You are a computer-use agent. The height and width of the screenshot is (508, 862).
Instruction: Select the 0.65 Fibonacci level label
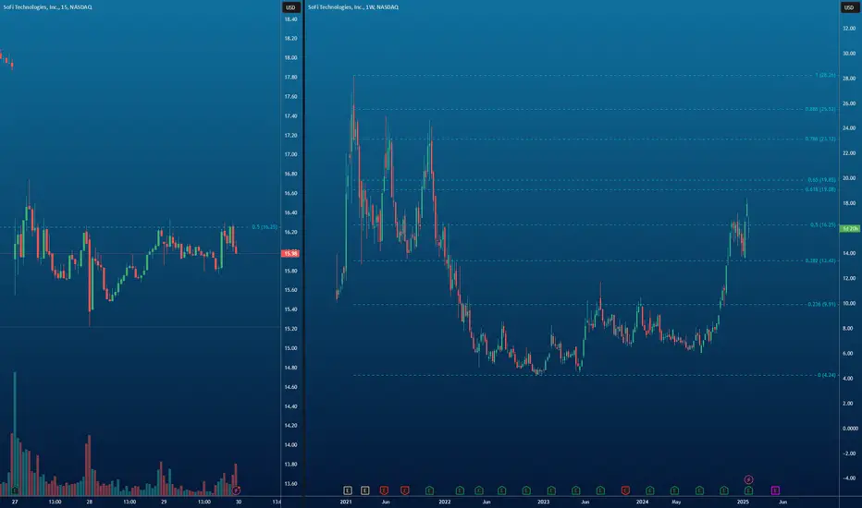[x=822, y=179]
